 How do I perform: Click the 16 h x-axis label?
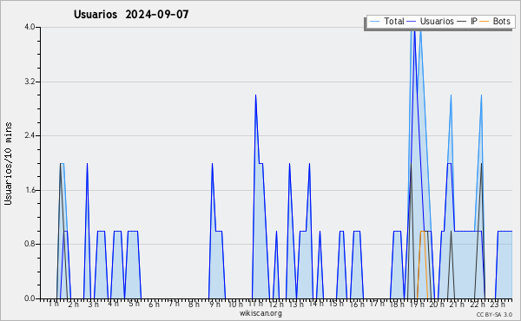pos(357,304)
